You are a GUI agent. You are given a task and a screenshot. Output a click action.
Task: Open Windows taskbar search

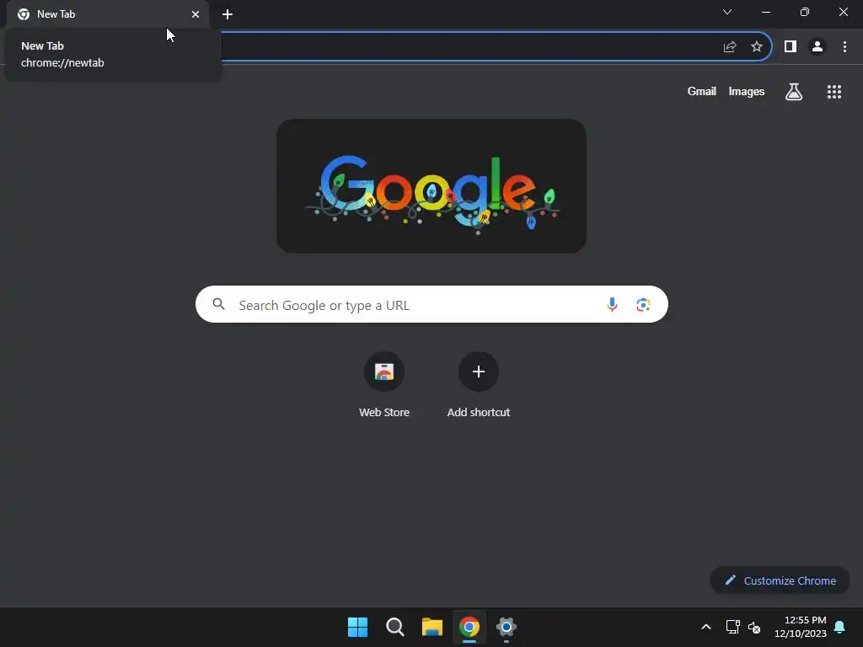[x=394, y=627]
